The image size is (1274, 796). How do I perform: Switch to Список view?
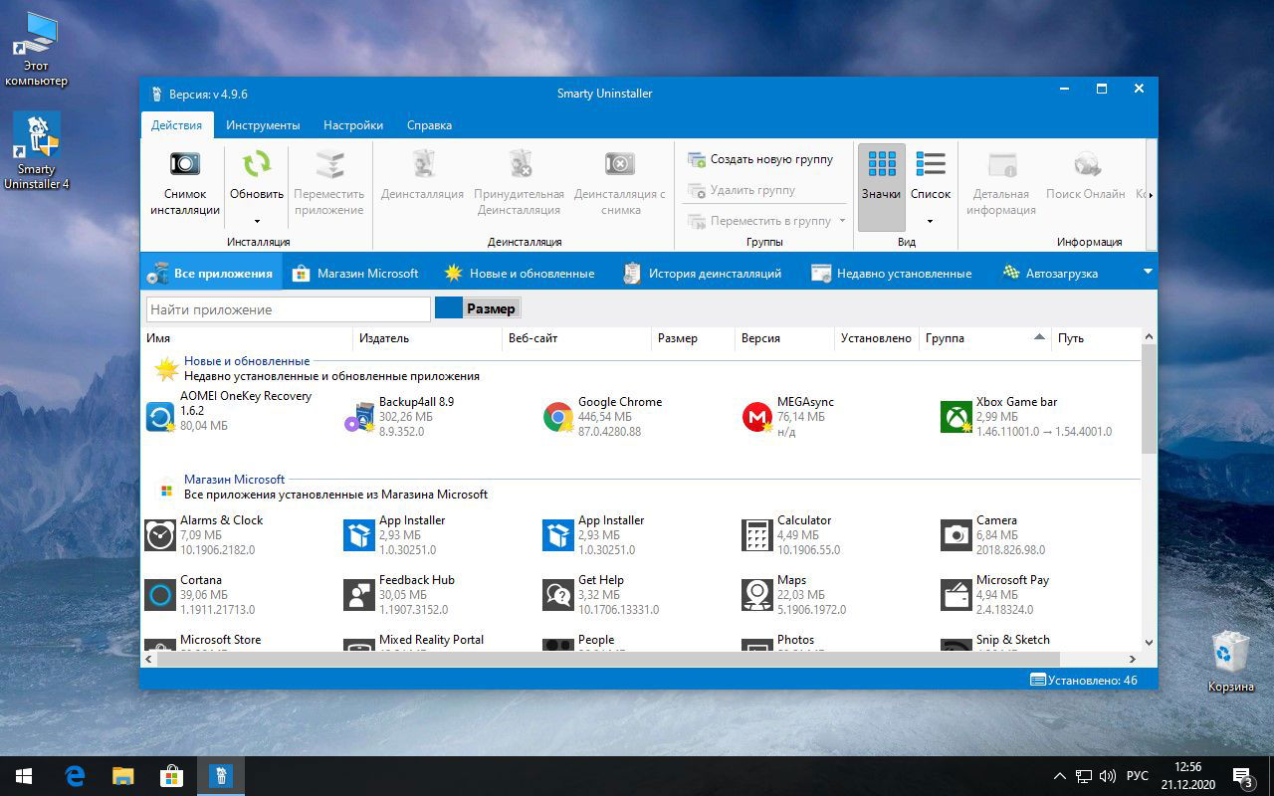pos(931,175)
